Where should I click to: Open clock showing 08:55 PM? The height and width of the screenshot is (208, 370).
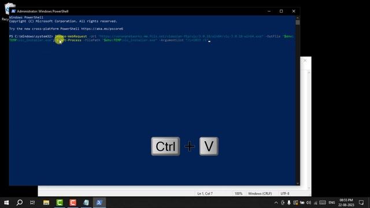(x=346, y=203)
